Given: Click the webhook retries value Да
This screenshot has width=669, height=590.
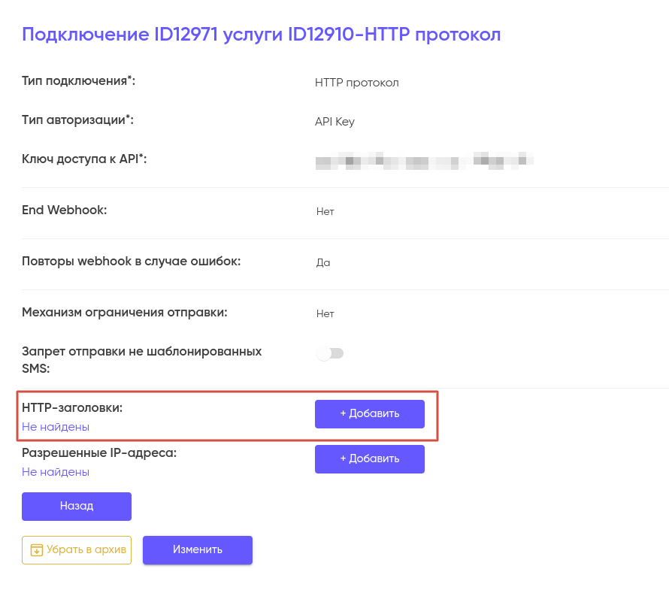Looking at the screenshot, I should [323, 263].
